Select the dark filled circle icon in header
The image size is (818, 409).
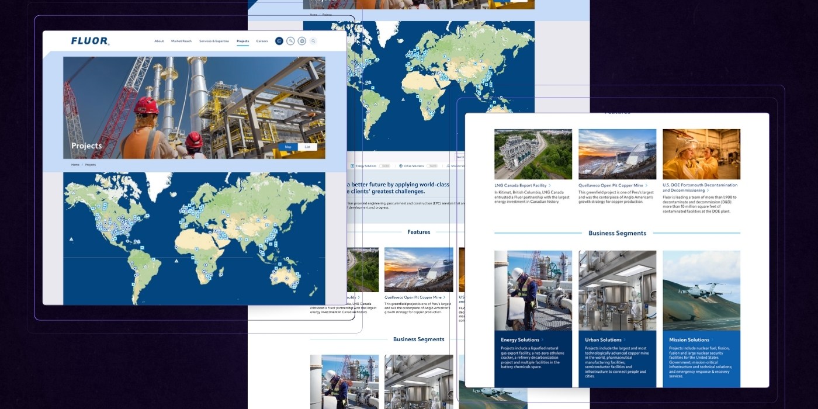280,41
